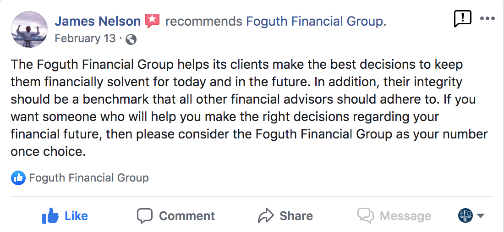Click the speech bubble icon beside Comment
Image resolution: width=504 pixels, height=232 pixels.
coord(145,215)
